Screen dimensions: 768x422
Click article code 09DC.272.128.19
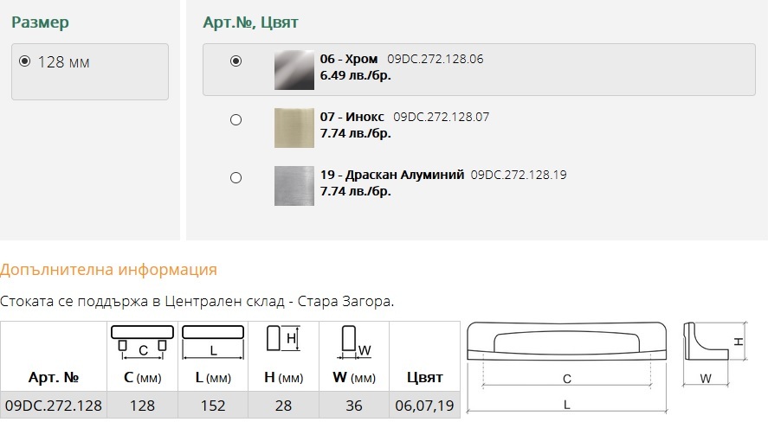[518, 175]
